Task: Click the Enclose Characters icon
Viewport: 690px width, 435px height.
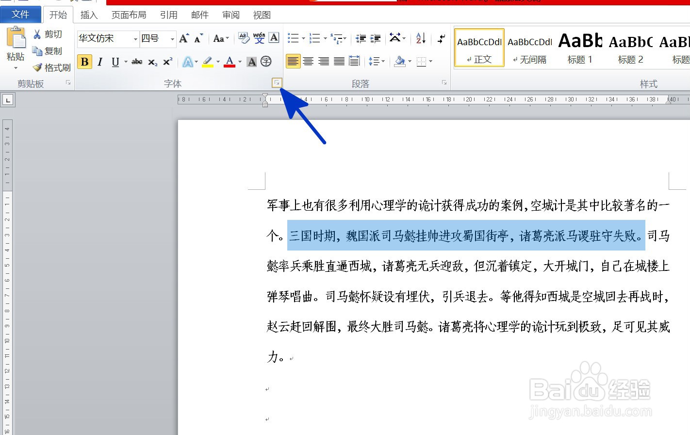Action: (x=265, y=62)
